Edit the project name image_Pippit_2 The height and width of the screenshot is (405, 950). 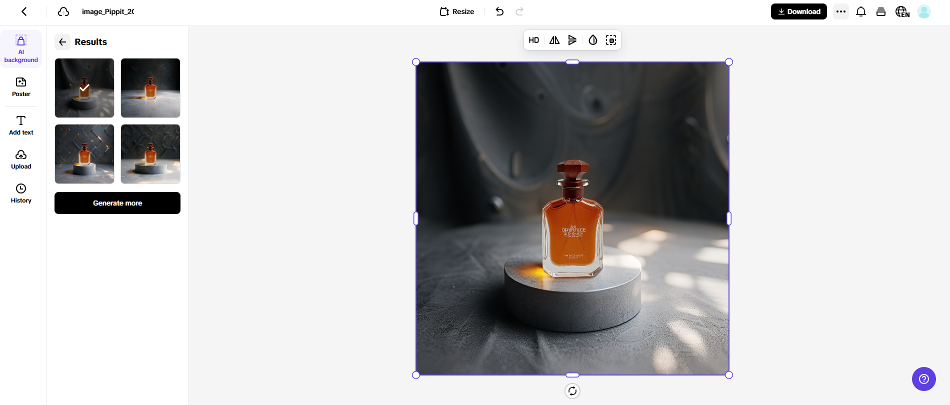[x=108, y=11]
